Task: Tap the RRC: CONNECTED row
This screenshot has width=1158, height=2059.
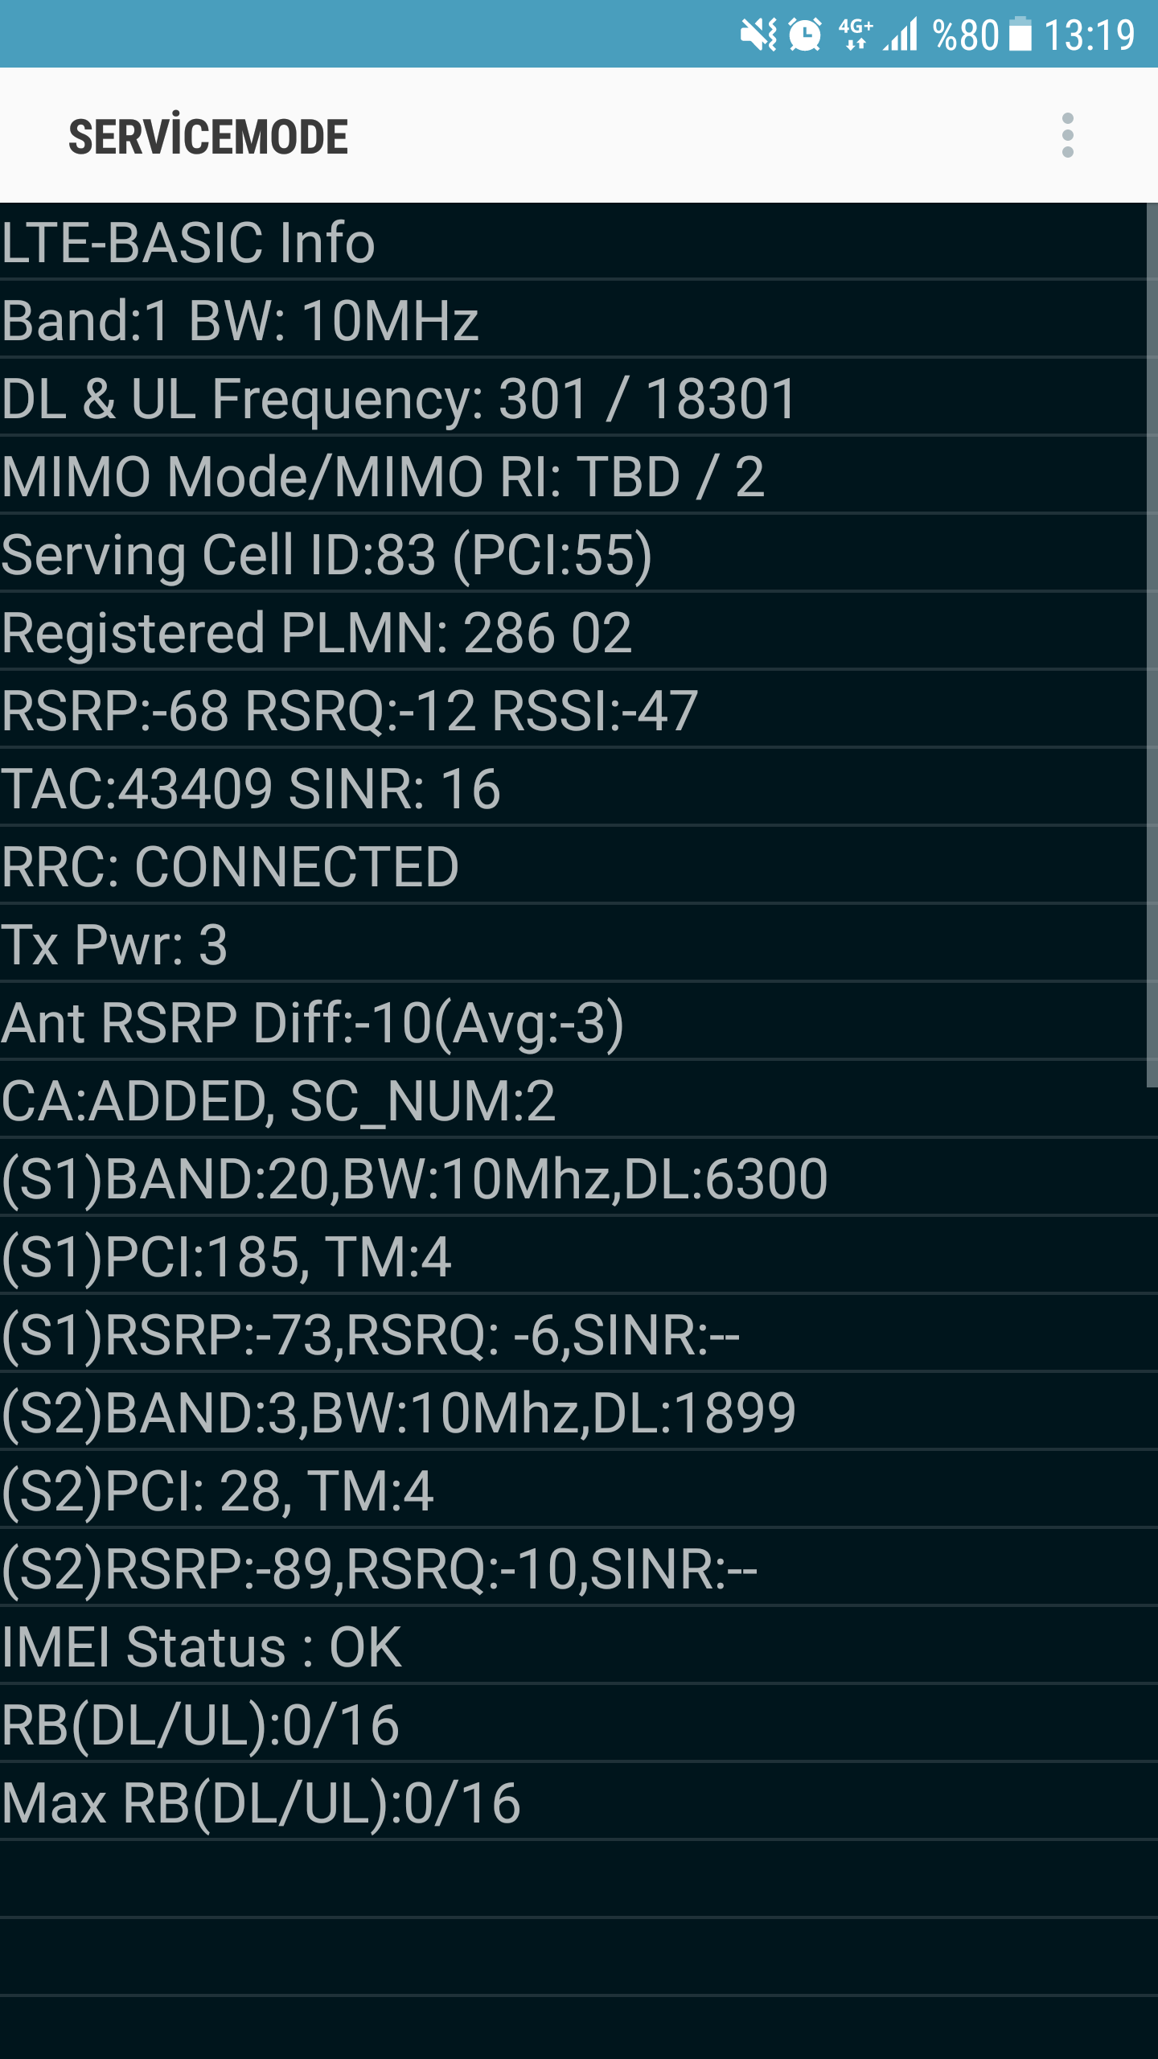Action: (573, 865)
